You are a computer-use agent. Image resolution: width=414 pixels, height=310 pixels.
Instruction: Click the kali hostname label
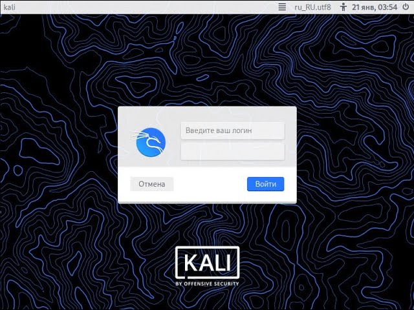coord(10,7)
